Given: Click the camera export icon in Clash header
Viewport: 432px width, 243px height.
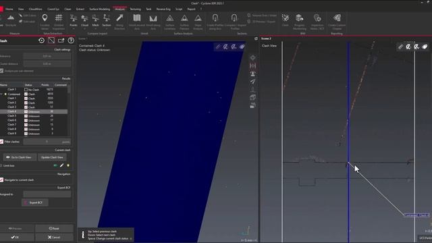Looking at the screenshot, I should pyautogui.click(x=61, y=40).
